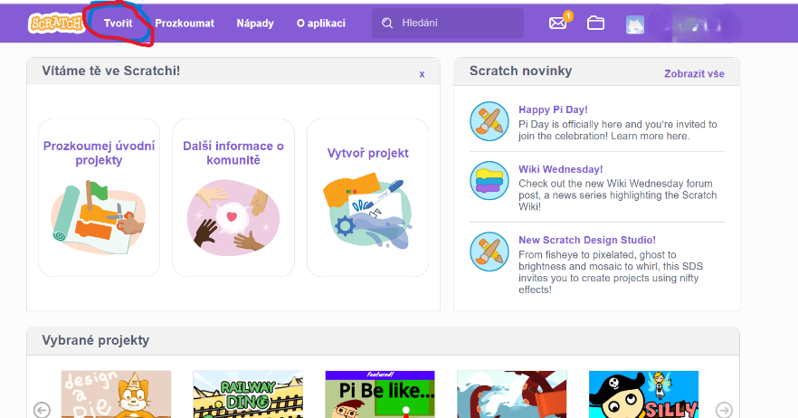Show previous featured projects with left arrow
Screen dimensions: 798x418
point(42,409)
